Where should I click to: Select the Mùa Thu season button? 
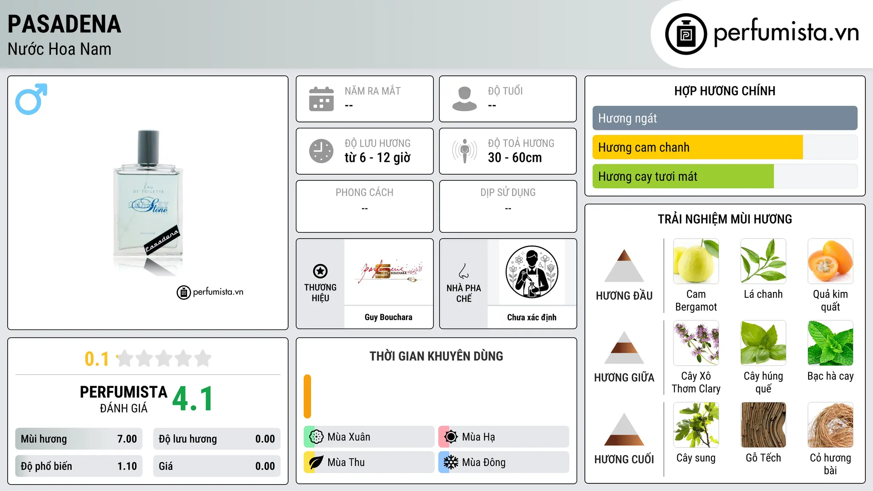[x=369, y=462]
